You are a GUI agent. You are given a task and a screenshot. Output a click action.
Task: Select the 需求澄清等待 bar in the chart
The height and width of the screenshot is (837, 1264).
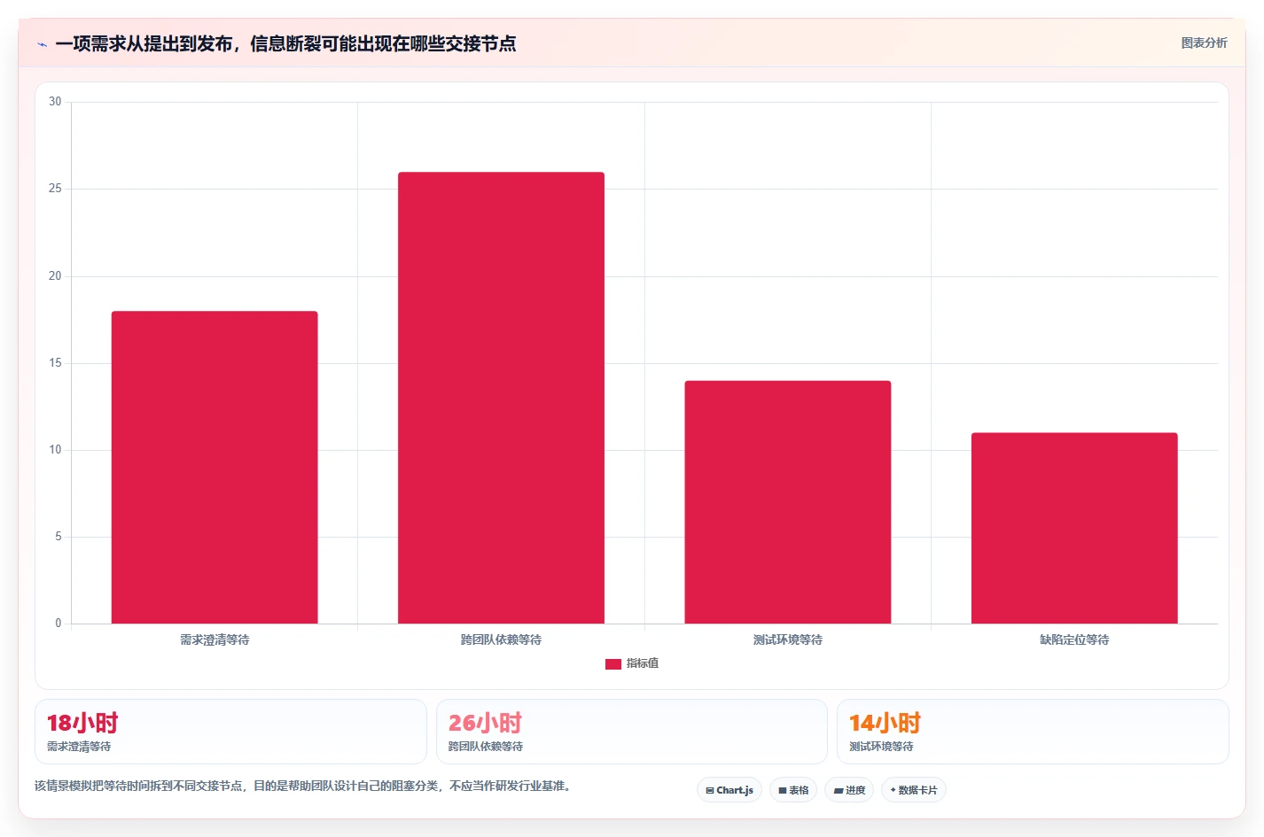click(x=215, y=467)
